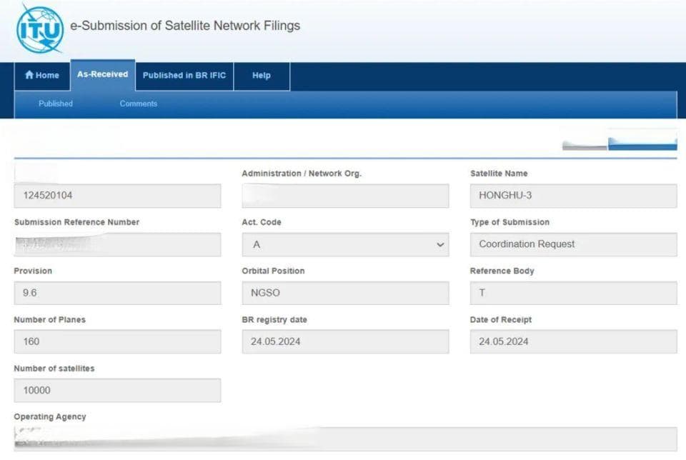686x460 pixels.
Task: Click the Orbital Position field NGSO
Action: coord(345,293)
